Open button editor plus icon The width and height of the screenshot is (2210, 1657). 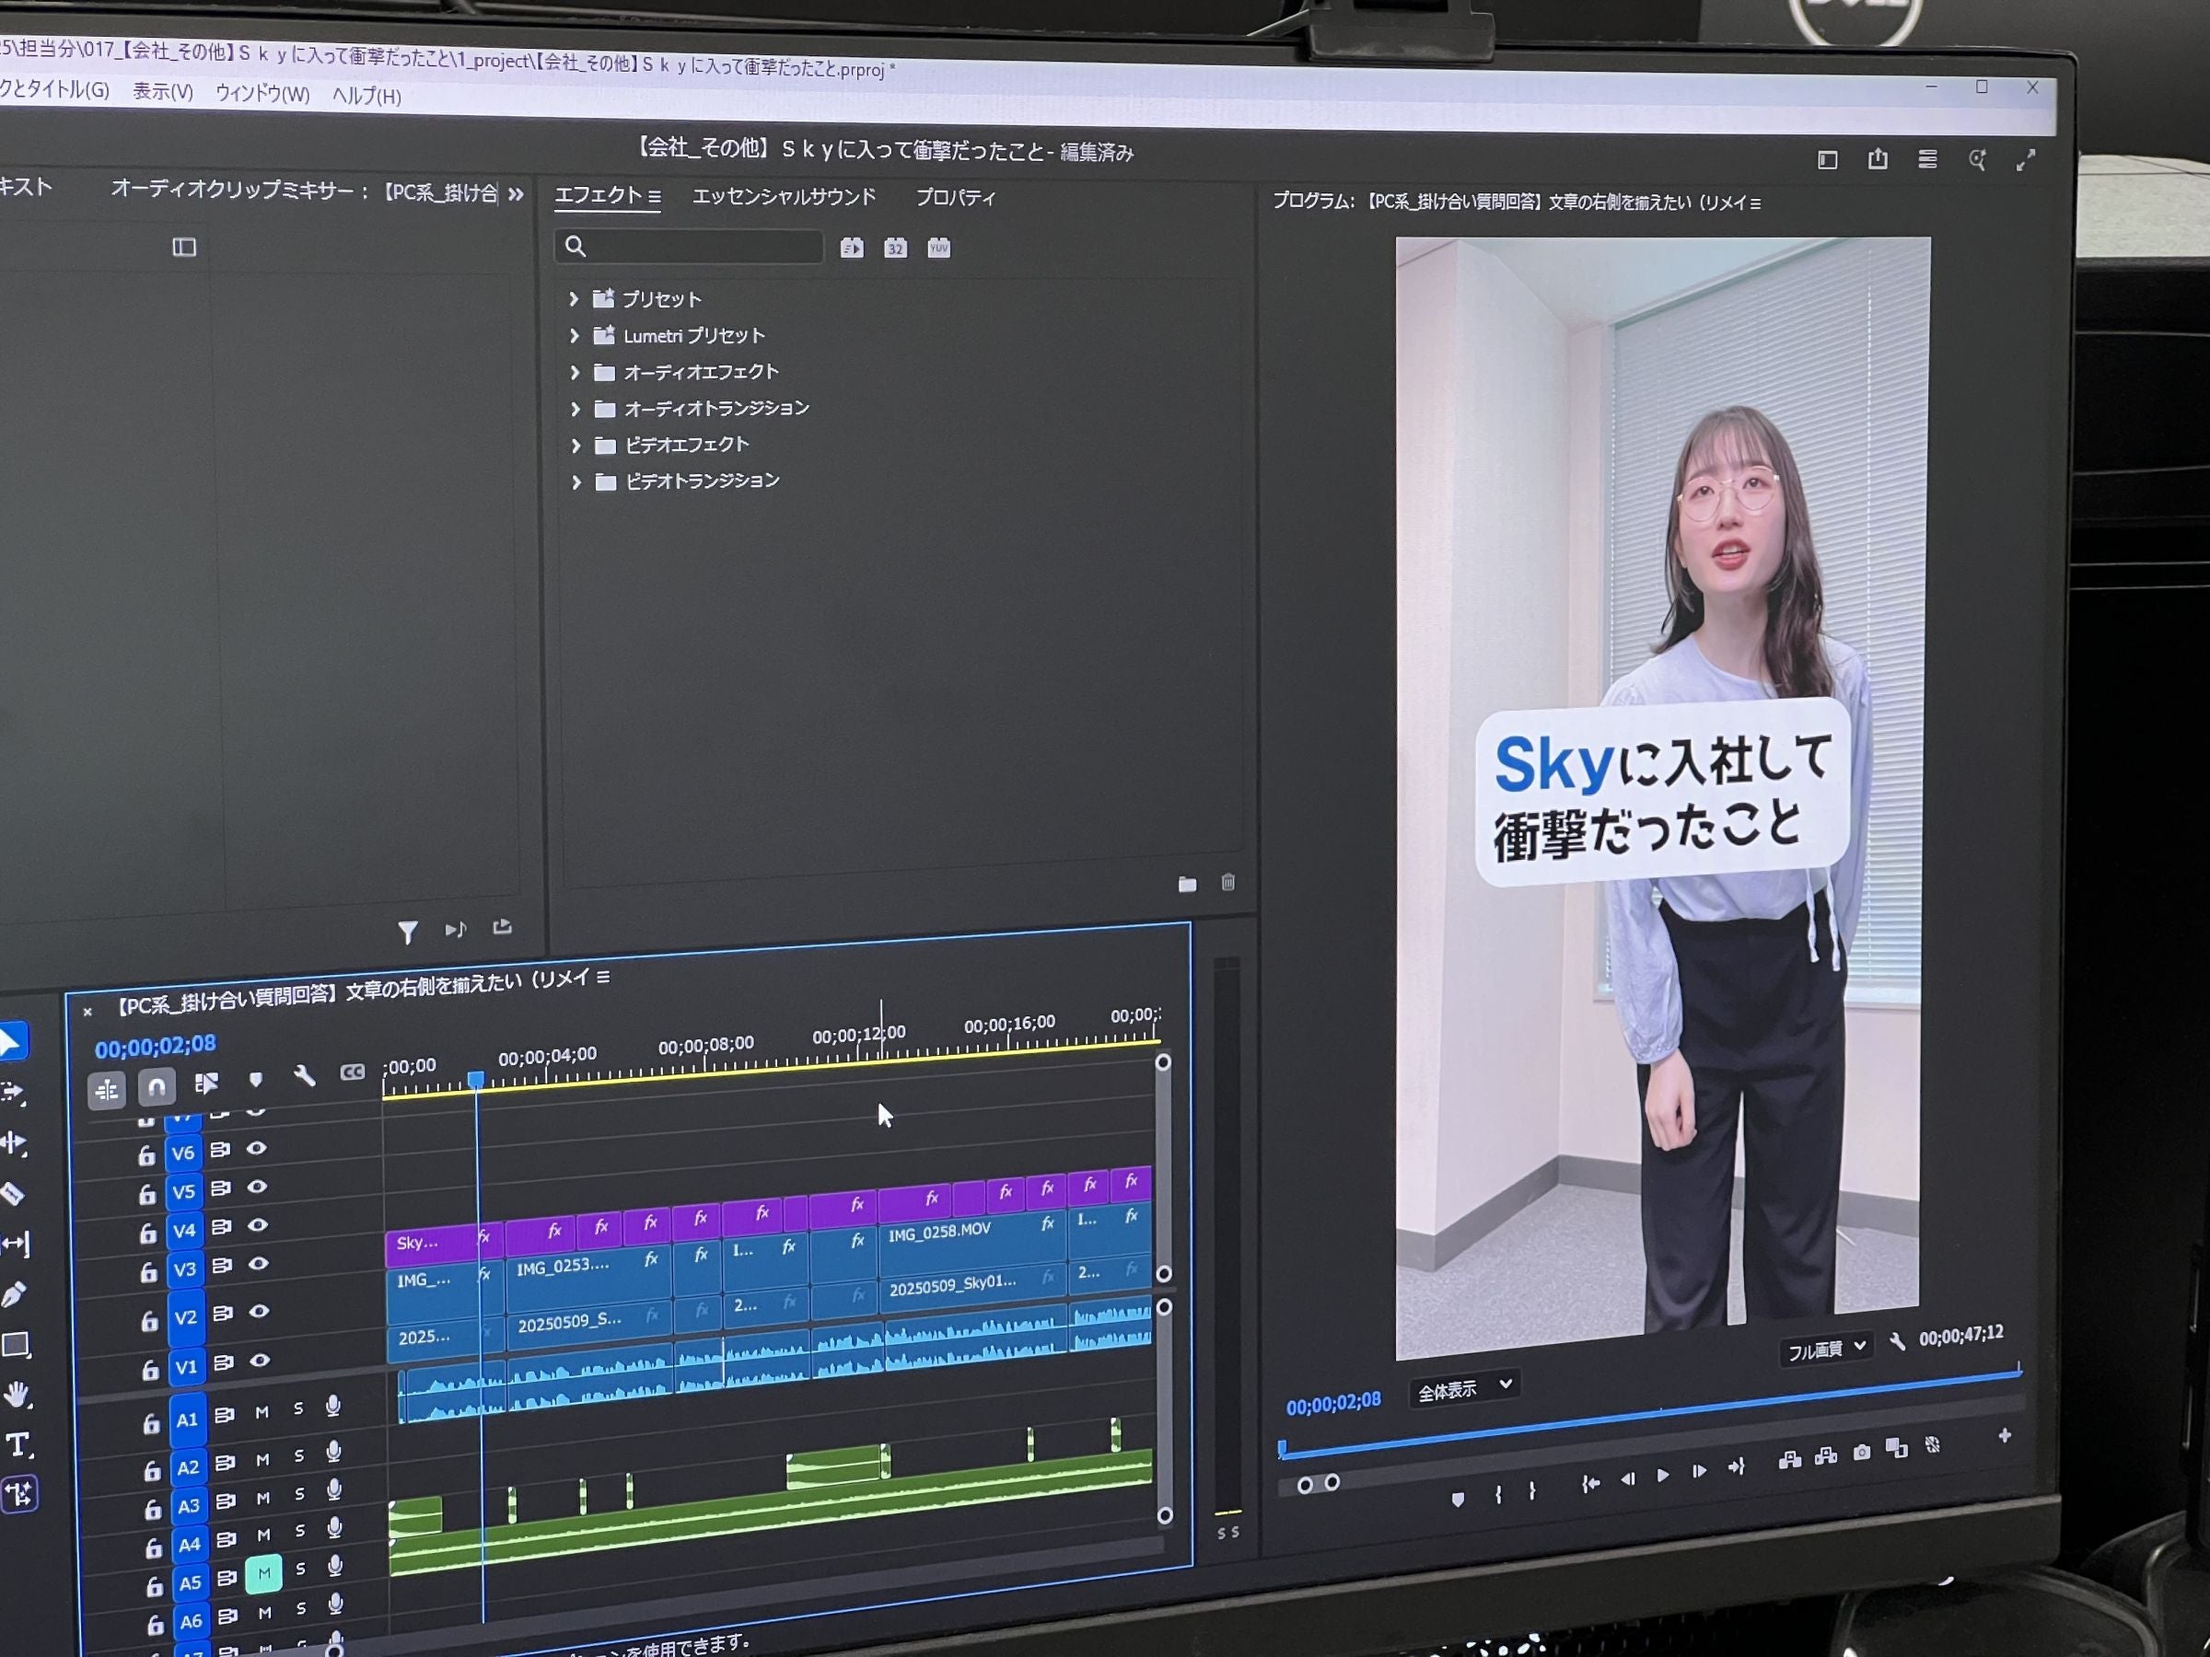coord(2004,1436)
